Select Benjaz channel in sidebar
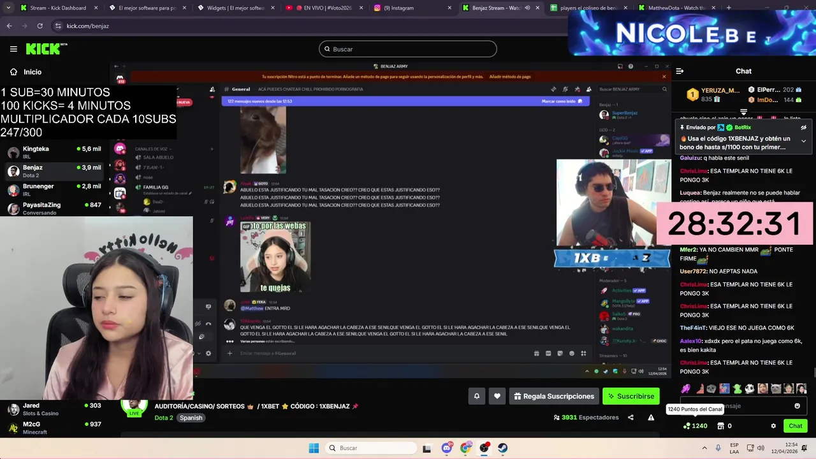Image resolution: width=816 pixels, height=459 pixels. [x=54, y=171]
